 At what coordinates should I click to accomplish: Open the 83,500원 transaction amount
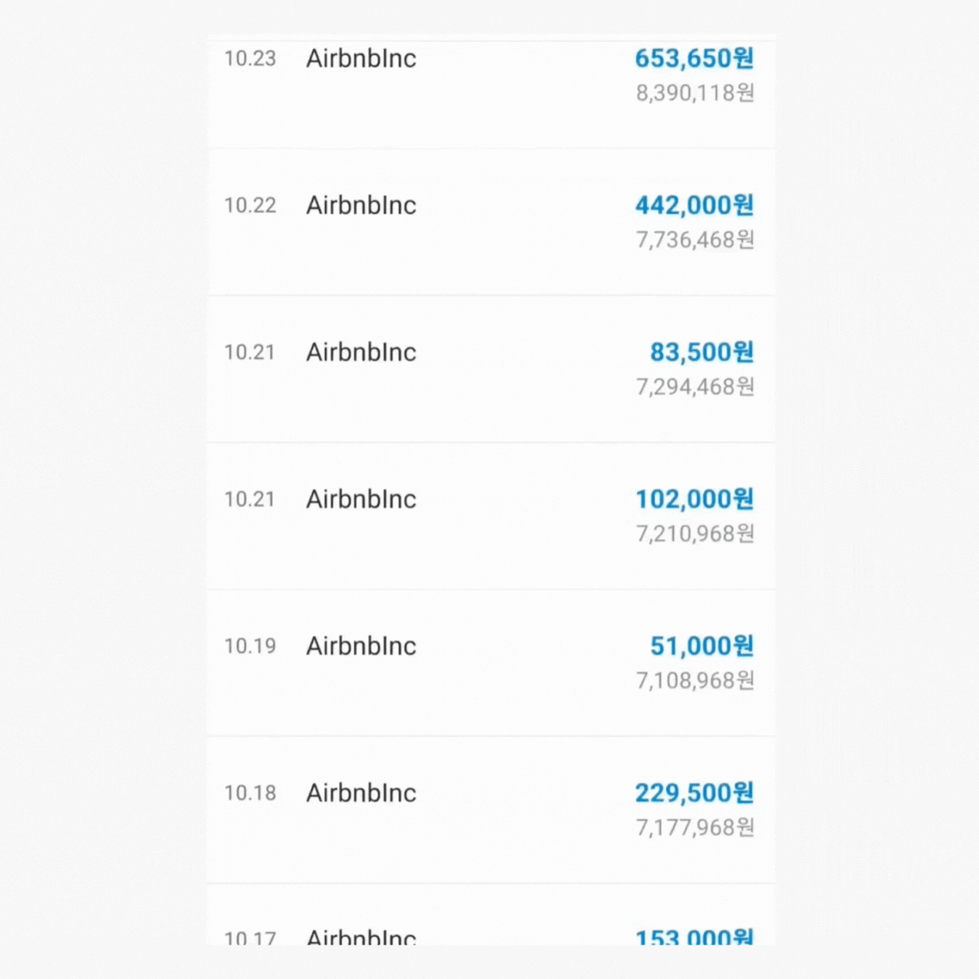[x=701, y=353]
